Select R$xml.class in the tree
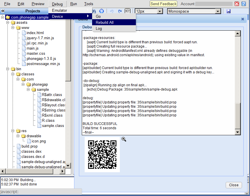Screen dimensions: 250x196 pyautogui.click(x=52, y=115)
